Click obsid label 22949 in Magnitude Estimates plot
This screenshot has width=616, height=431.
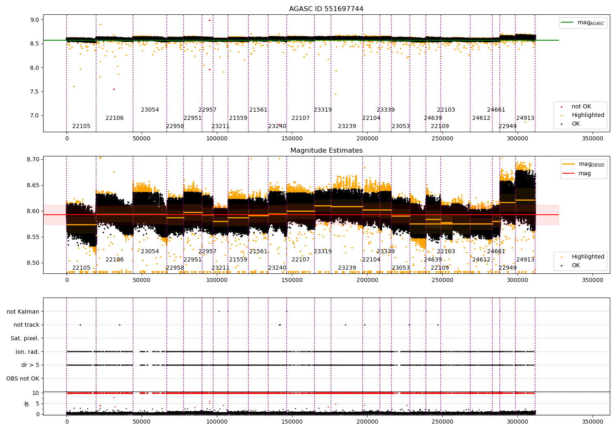pos(508,268)
